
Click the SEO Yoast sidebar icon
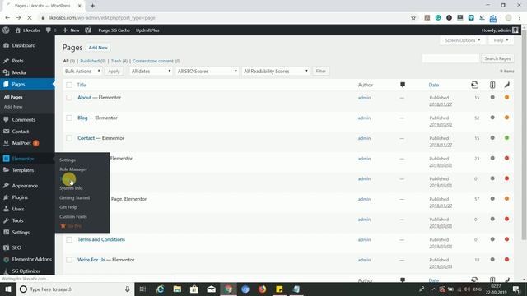coord(6,247)
